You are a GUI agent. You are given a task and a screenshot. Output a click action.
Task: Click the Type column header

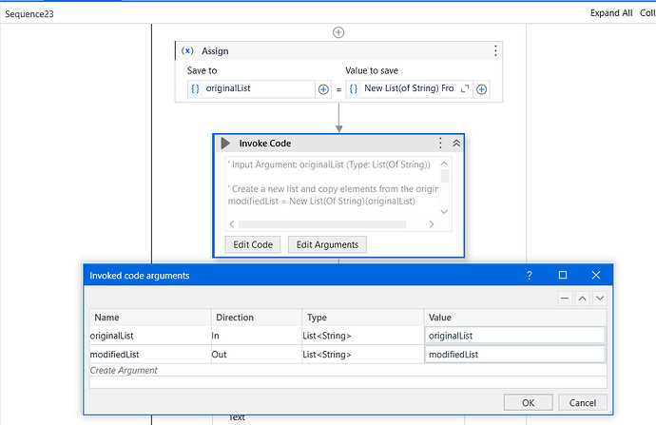363,318
